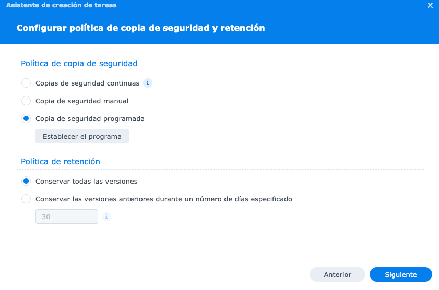The width and height of the screenshot is (439, 290).
Task: Click info icon next to days field
Action: [106, 216]
